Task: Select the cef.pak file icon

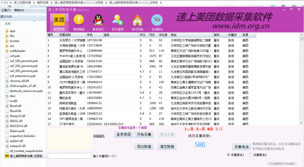Action: pos(7,56)
